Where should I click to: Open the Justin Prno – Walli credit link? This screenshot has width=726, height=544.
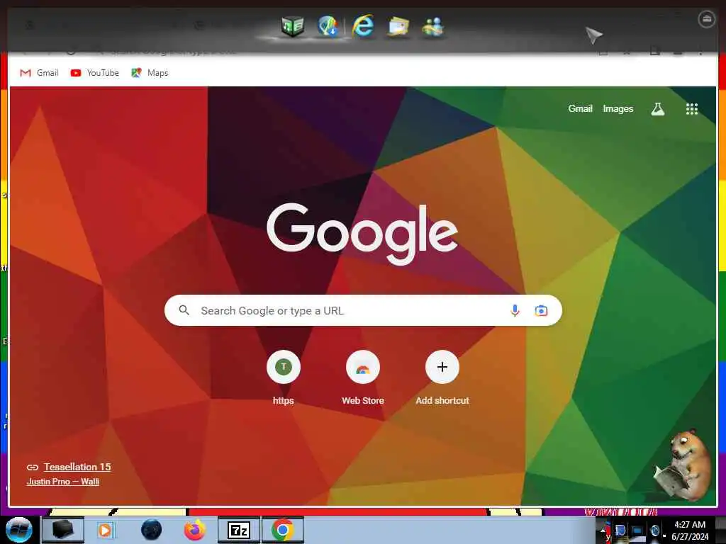pyautogui.click(x=63, y=482)
